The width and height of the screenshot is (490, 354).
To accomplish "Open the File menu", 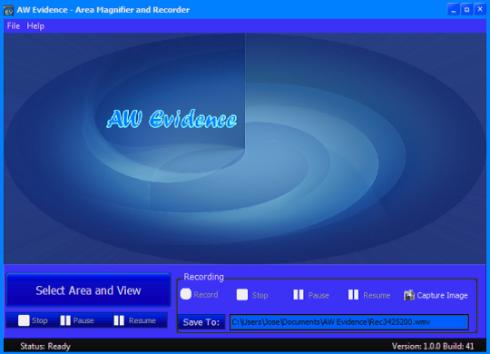I will tap(14, 26).
